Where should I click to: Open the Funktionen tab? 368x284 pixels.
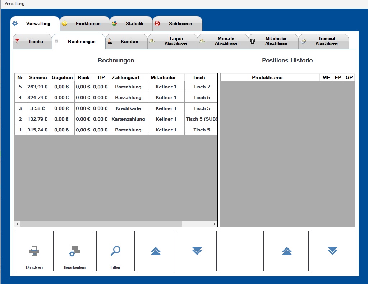pos(85,24)
